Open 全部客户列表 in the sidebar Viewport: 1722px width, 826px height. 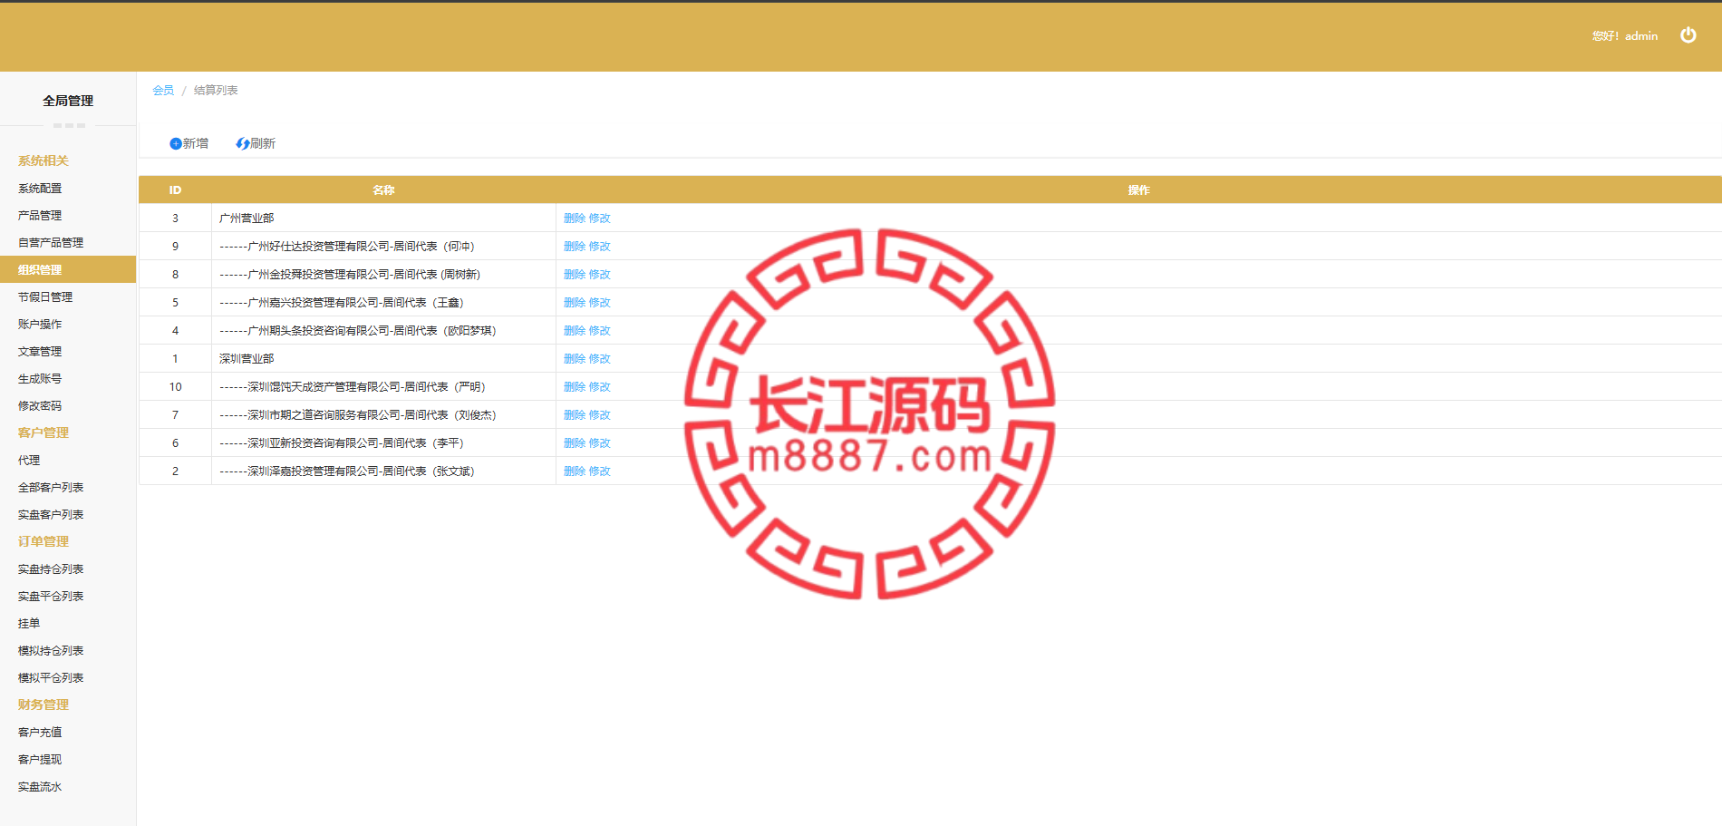coord(51,488)
